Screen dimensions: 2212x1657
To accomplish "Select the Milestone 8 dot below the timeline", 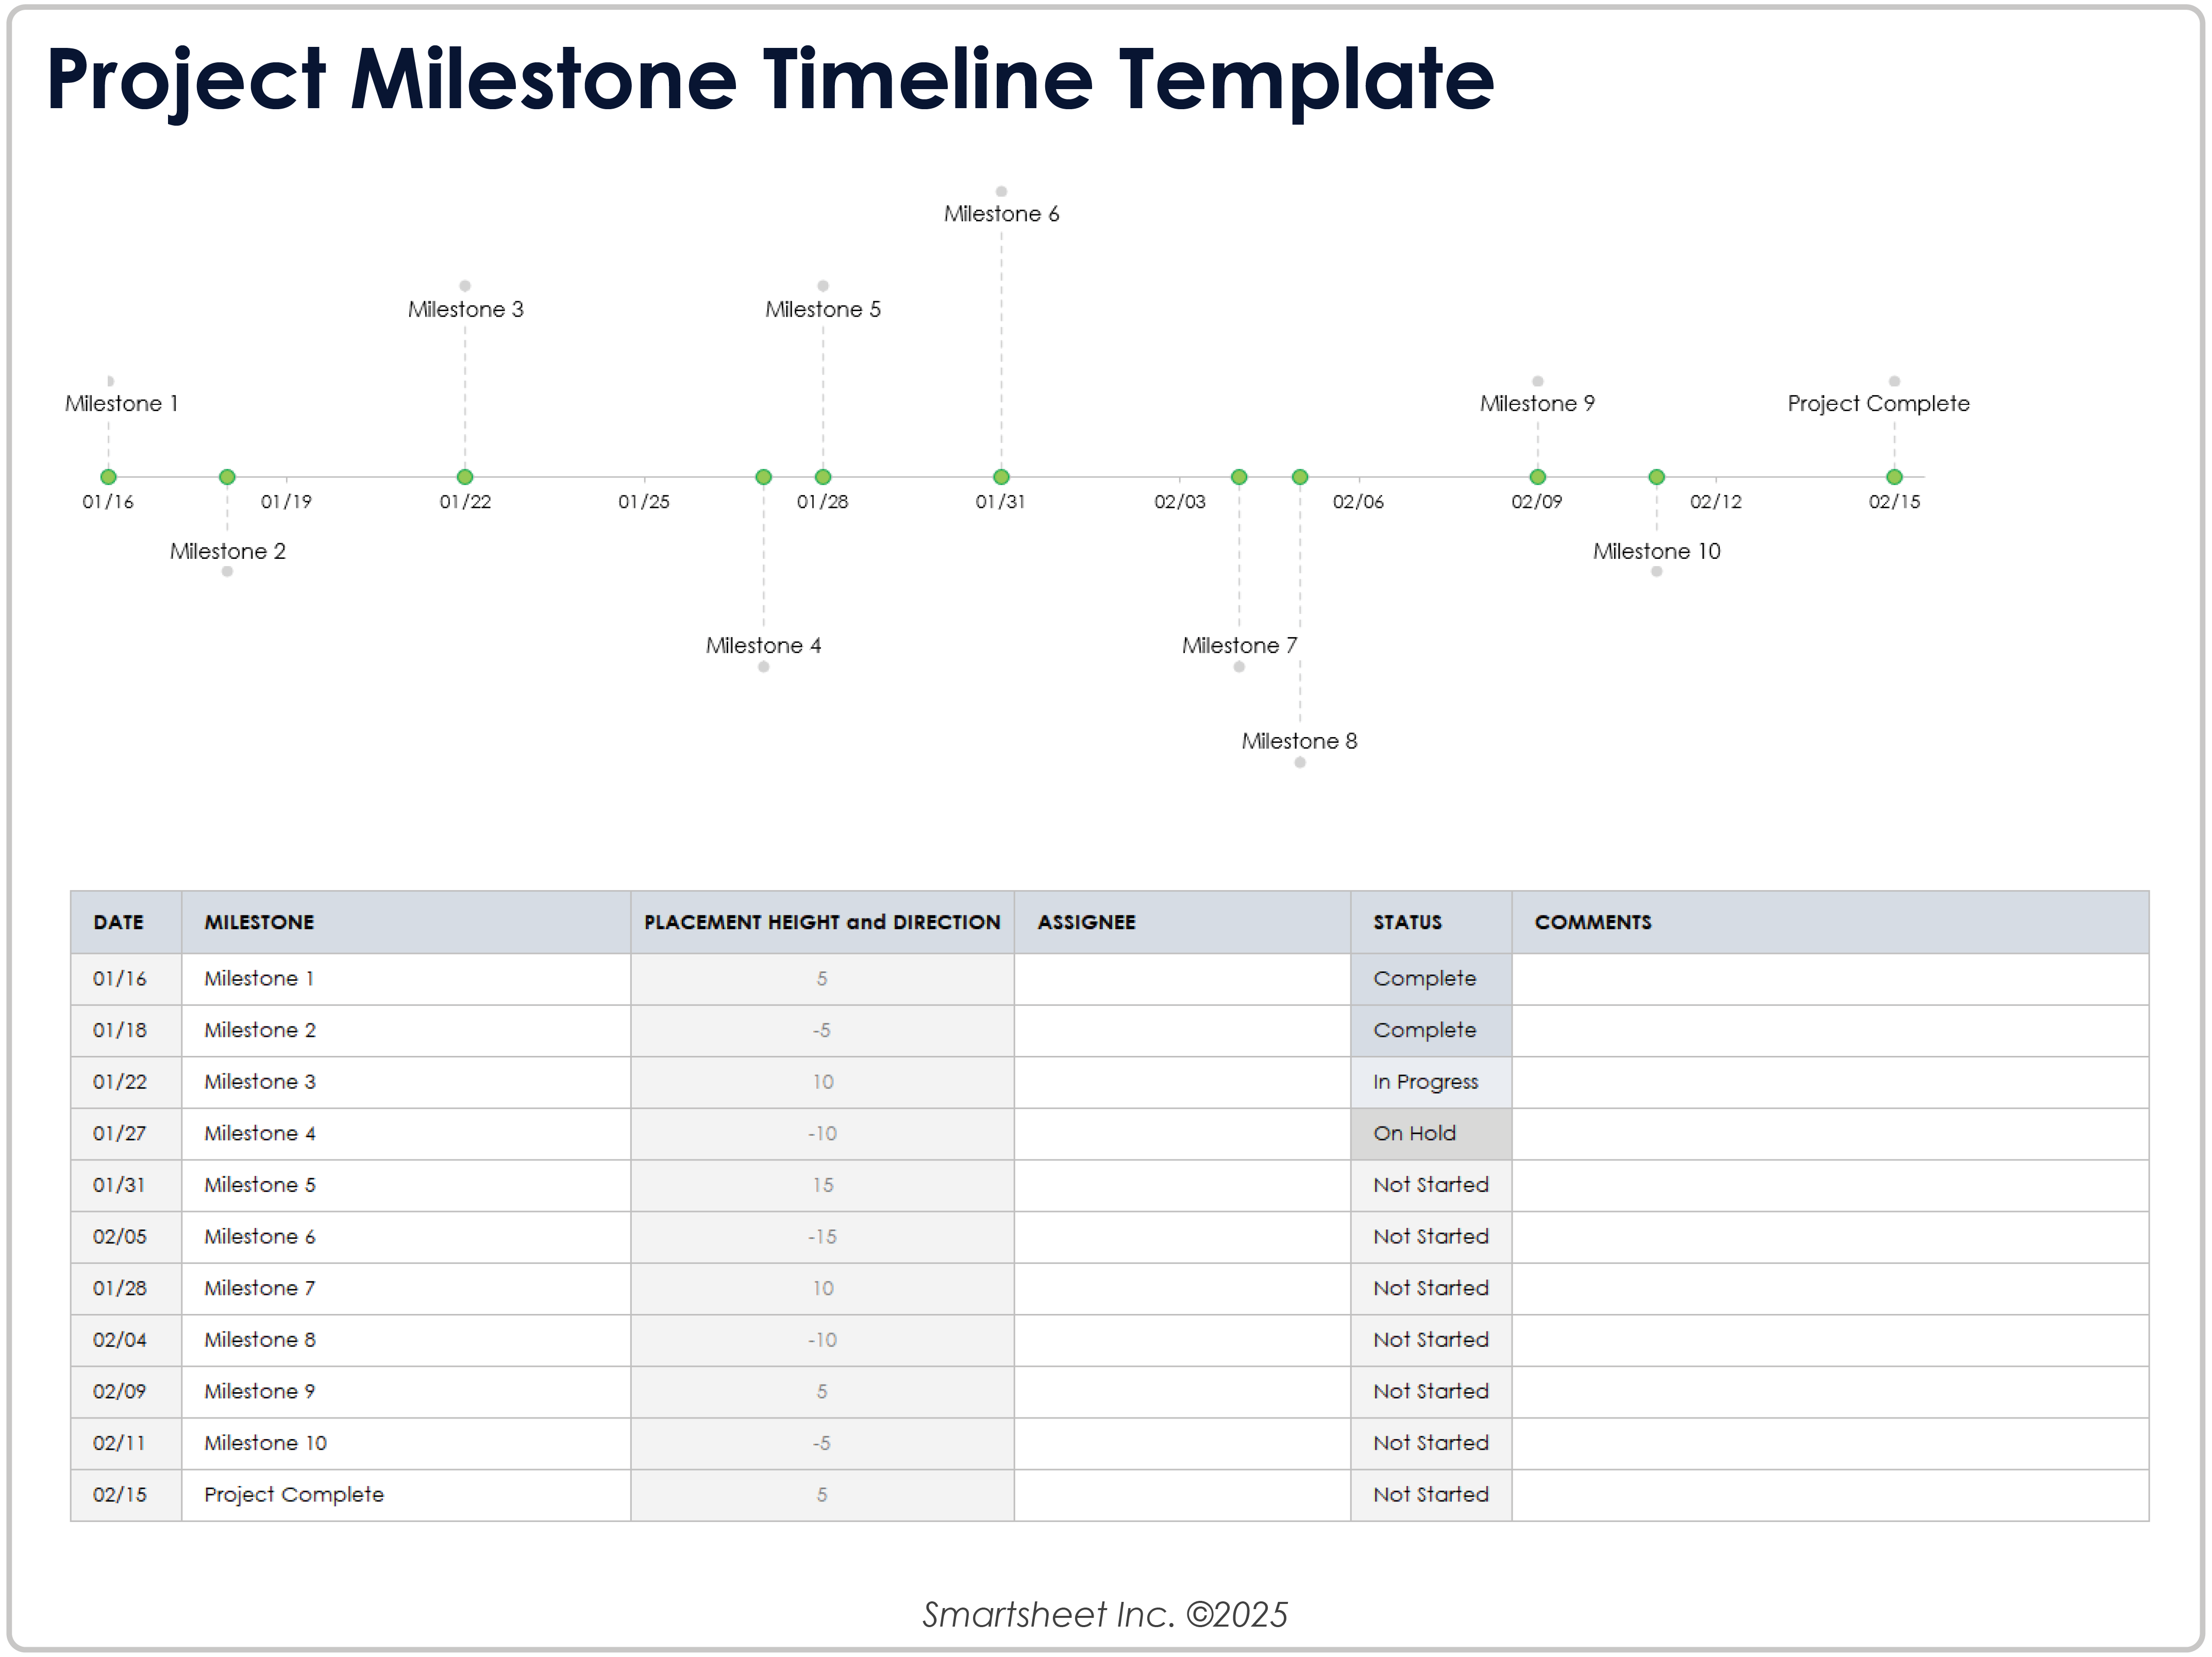I will [1300, 762].
